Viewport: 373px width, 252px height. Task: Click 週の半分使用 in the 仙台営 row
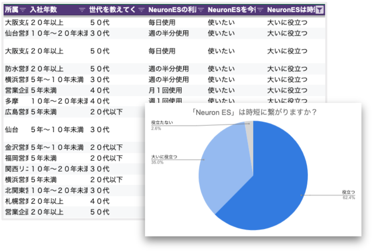tap(169, 33)
